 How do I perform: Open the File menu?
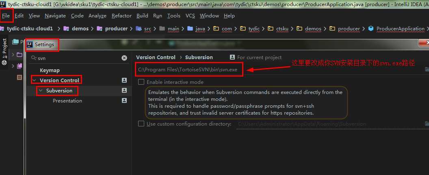click(x=6, y=16)
